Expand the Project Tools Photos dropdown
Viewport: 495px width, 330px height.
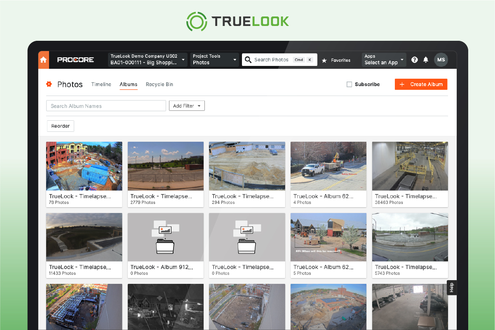pos(214,59)
